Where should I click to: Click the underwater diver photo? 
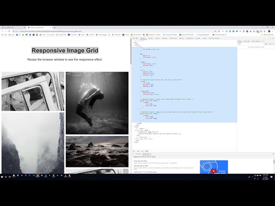pos(97,103)
